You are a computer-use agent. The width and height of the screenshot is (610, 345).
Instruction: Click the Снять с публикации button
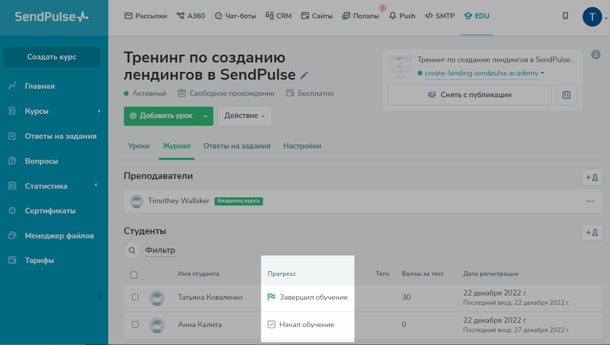(470, 95)
